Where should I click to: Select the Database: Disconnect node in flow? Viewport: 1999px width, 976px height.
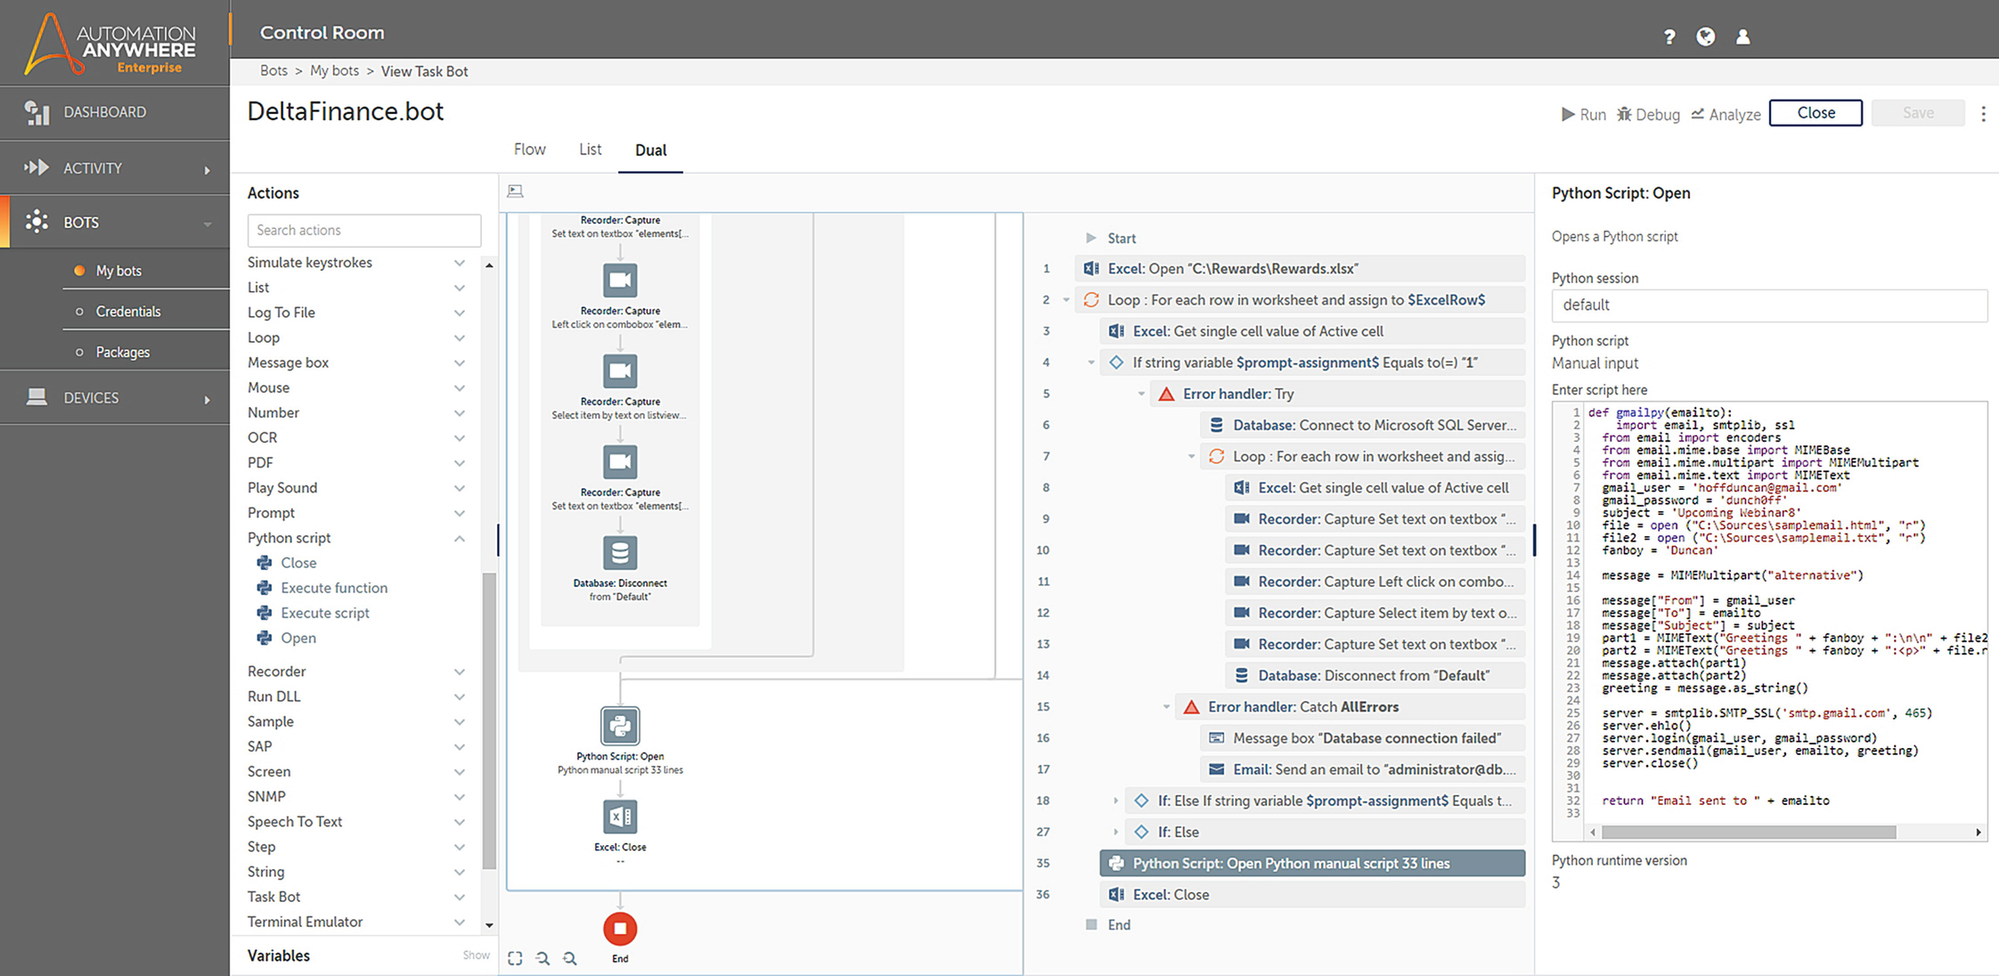[x=620, y=553]
